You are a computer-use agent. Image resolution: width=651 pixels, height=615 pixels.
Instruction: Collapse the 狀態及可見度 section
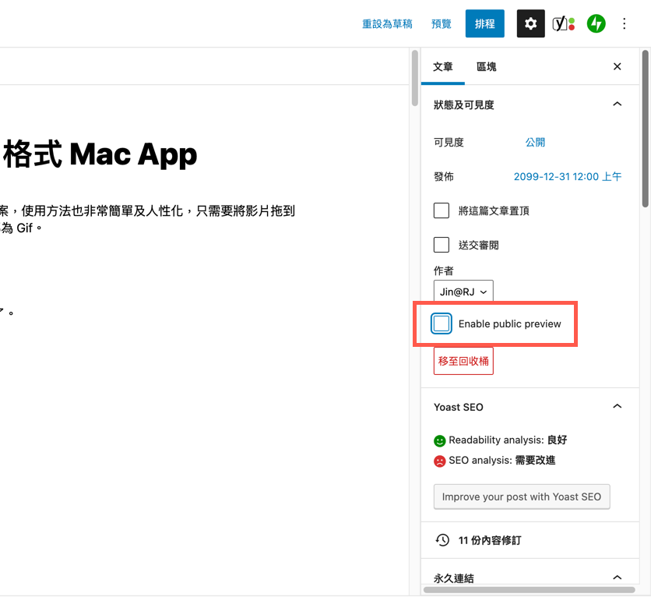[618, 104]
